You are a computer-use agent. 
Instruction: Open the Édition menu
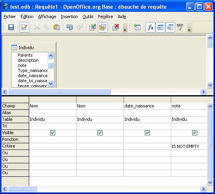(x=27, y=17)
